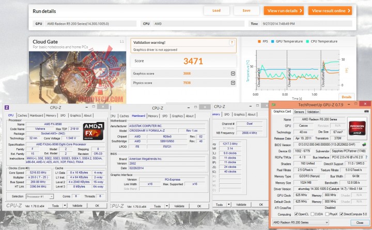Open Mainboard tab in first CPU-Z window
This screenshot has height=230, width=372.
36,115
